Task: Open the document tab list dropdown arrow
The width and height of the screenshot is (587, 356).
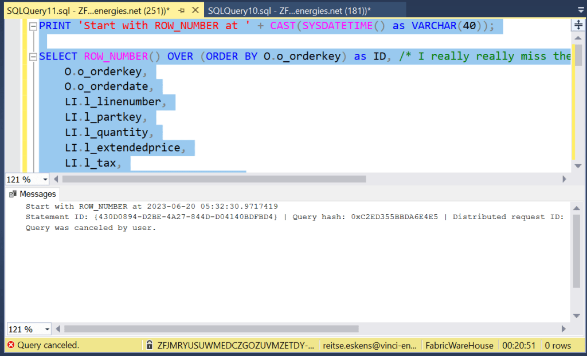Action: tap(578, 10)
